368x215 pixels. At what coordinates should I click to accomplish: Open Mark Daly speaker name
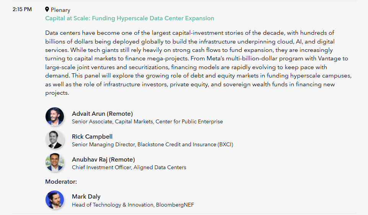tap(86, 197)
